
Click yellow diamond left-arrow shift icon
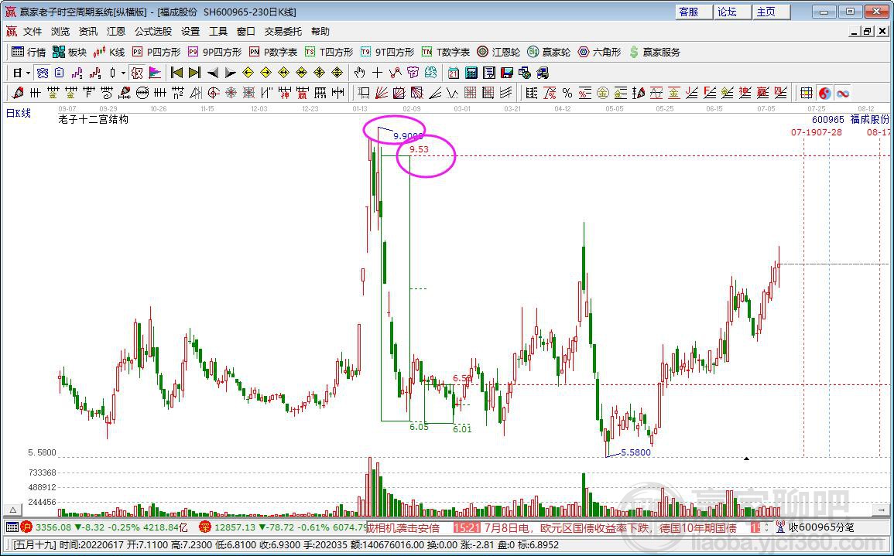(248, 73)
